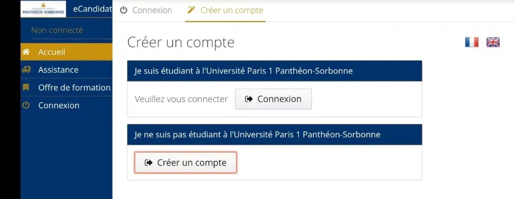This screenshot has width=515, height=199.
Task: Click the Créer un compte button
Action: (185, 162)
